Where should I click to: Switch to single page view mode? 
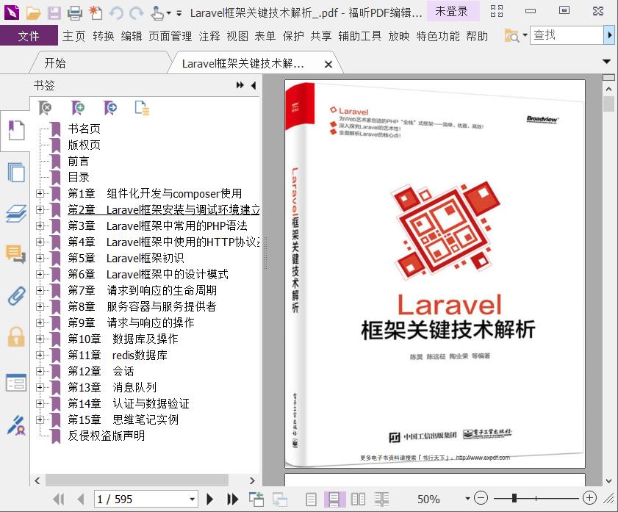point(312,500)
